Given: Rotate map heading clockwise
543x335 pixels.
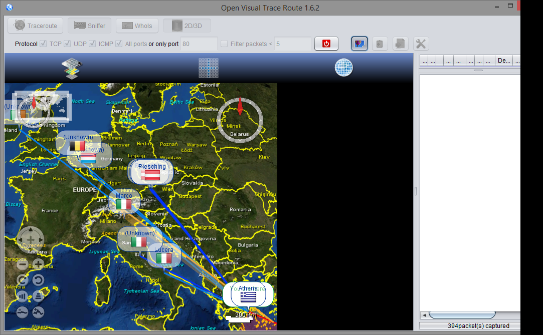Looking at the screenshot, I should [x=23, y=280].
